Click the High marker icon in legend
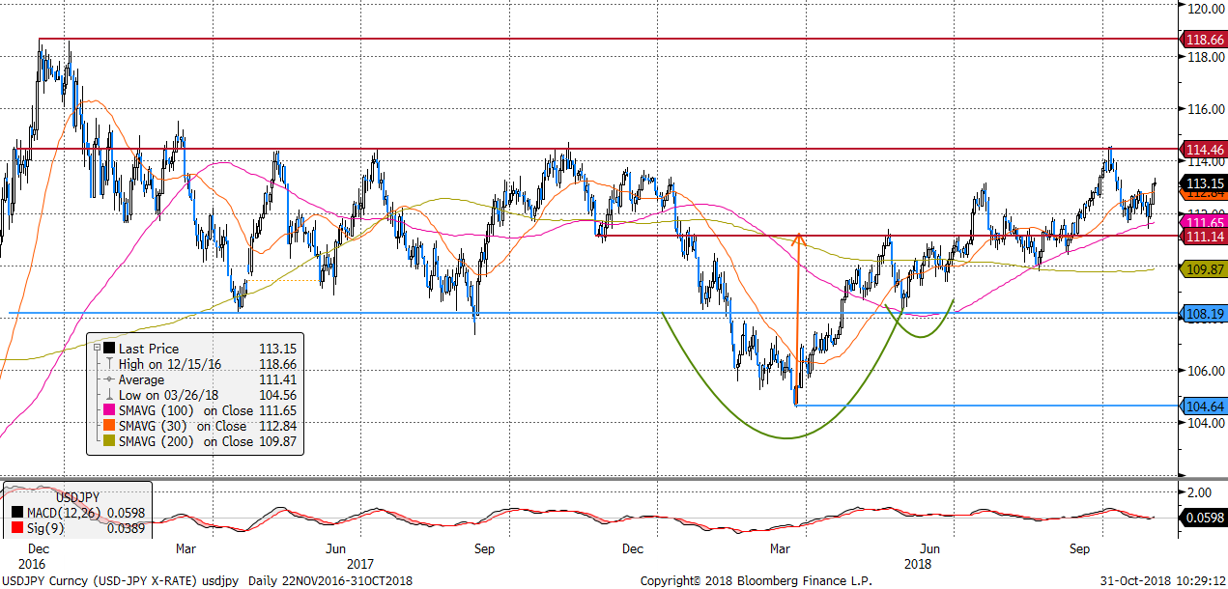This screenshot has height=589, width=1228. pyautogui.click(x=110, y=364)
